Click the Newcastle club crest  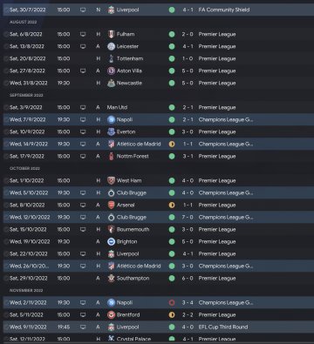point(111,83)
